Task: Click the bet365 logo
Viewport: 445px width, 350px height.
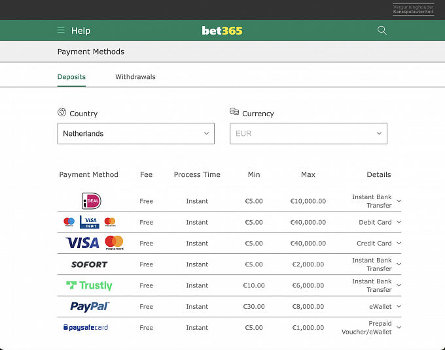Action: 222,31
